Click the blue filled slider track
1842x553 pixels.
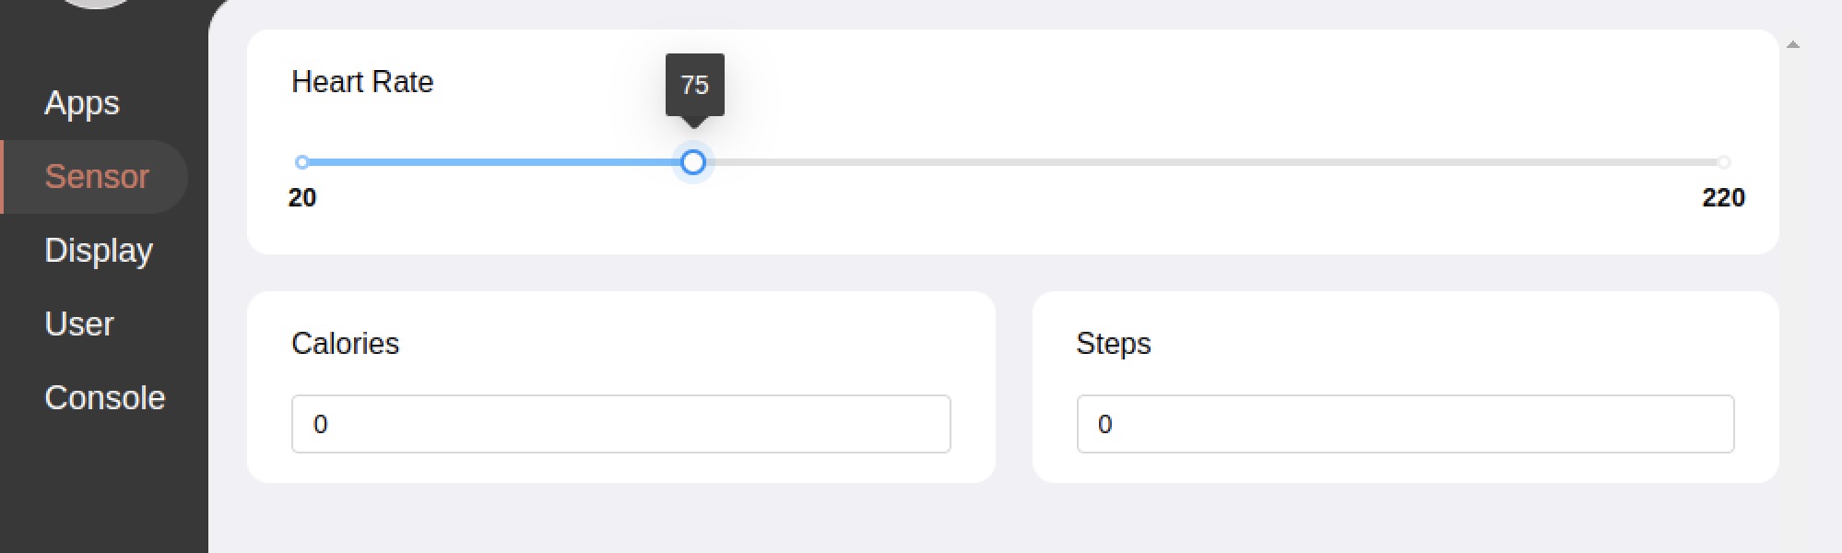click(x=498, y=162)
